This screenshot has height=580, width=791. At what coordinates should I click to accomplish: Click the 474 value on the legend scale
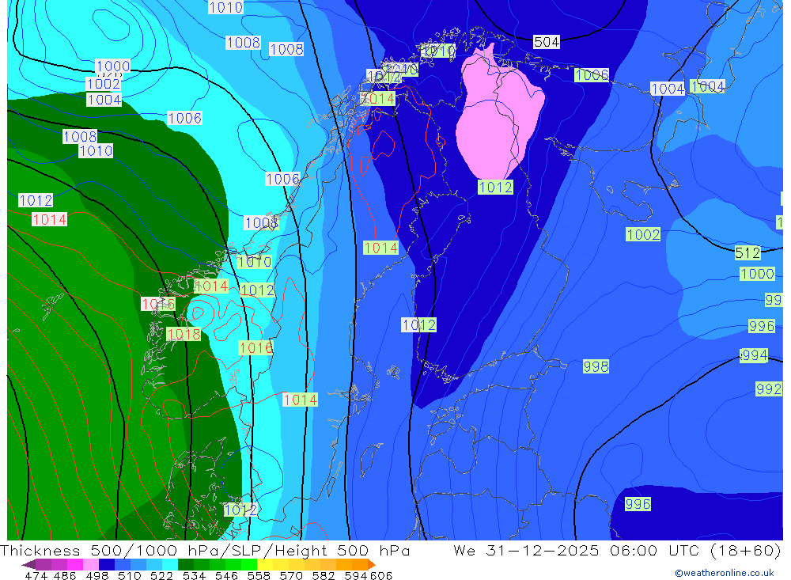click(x=36, y=575)
